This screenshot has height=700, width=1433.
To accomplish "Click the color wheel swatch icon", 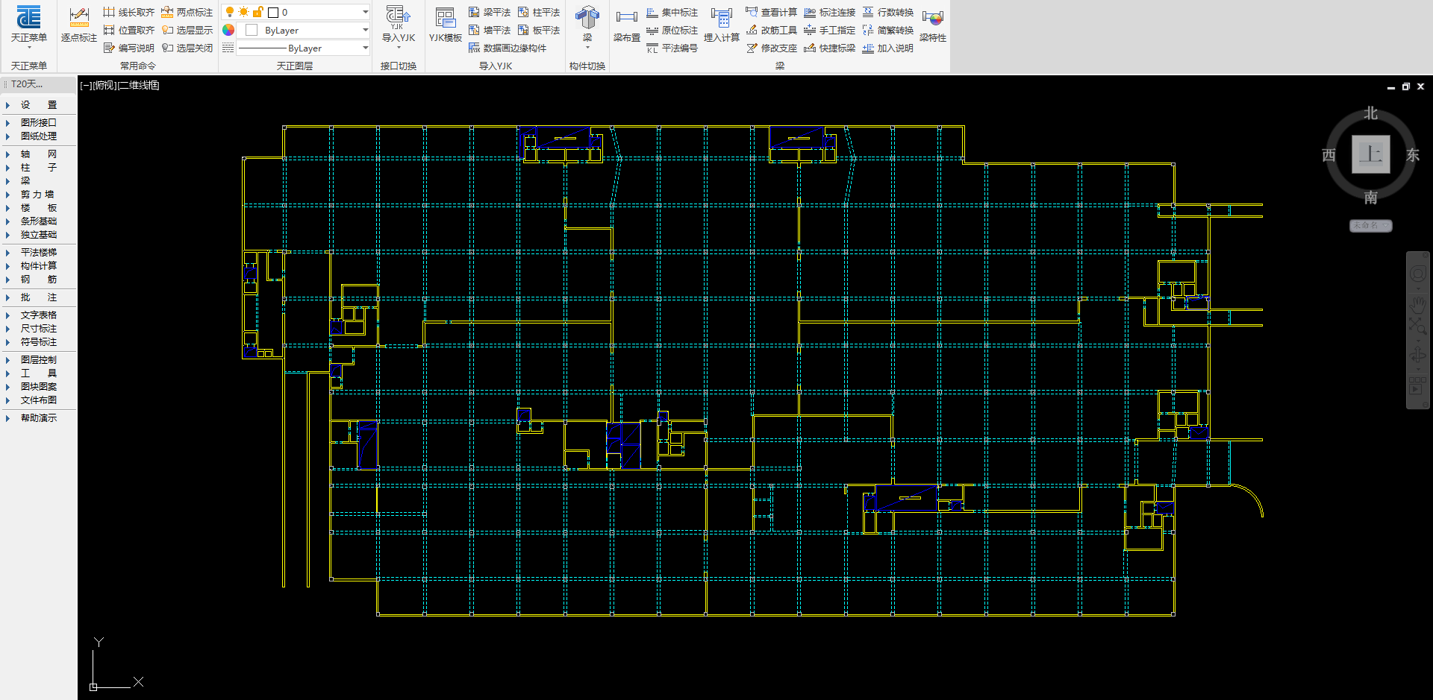I will (x=228, y=30).
